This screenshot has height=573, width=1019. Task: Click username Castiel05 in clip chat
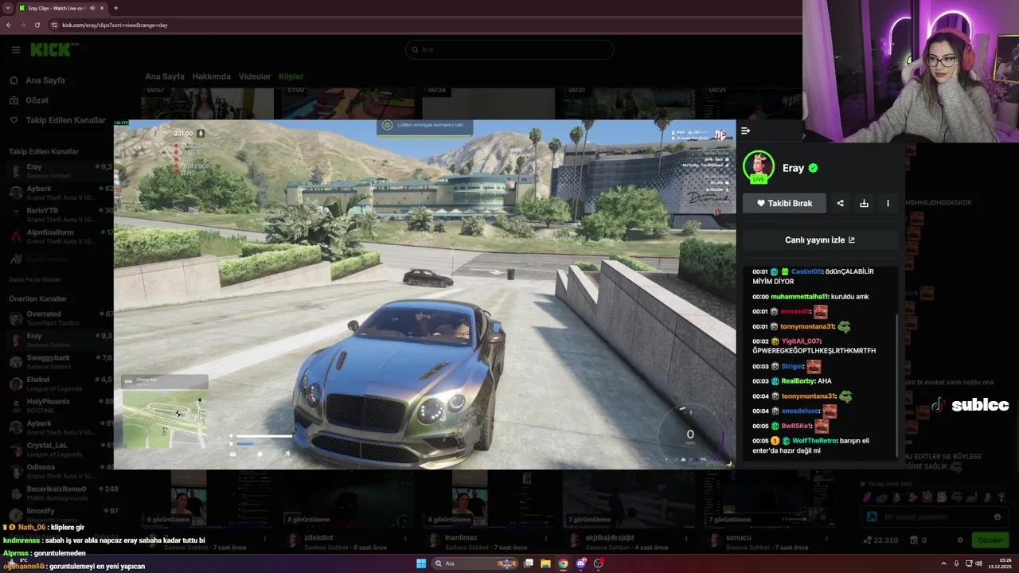806,271
